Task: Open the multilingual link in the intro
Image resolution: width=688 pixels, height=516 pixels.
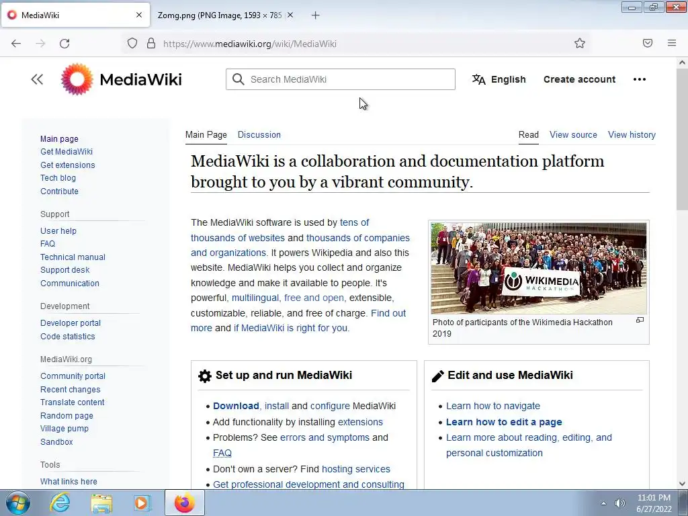Action: tap(255, 298)
